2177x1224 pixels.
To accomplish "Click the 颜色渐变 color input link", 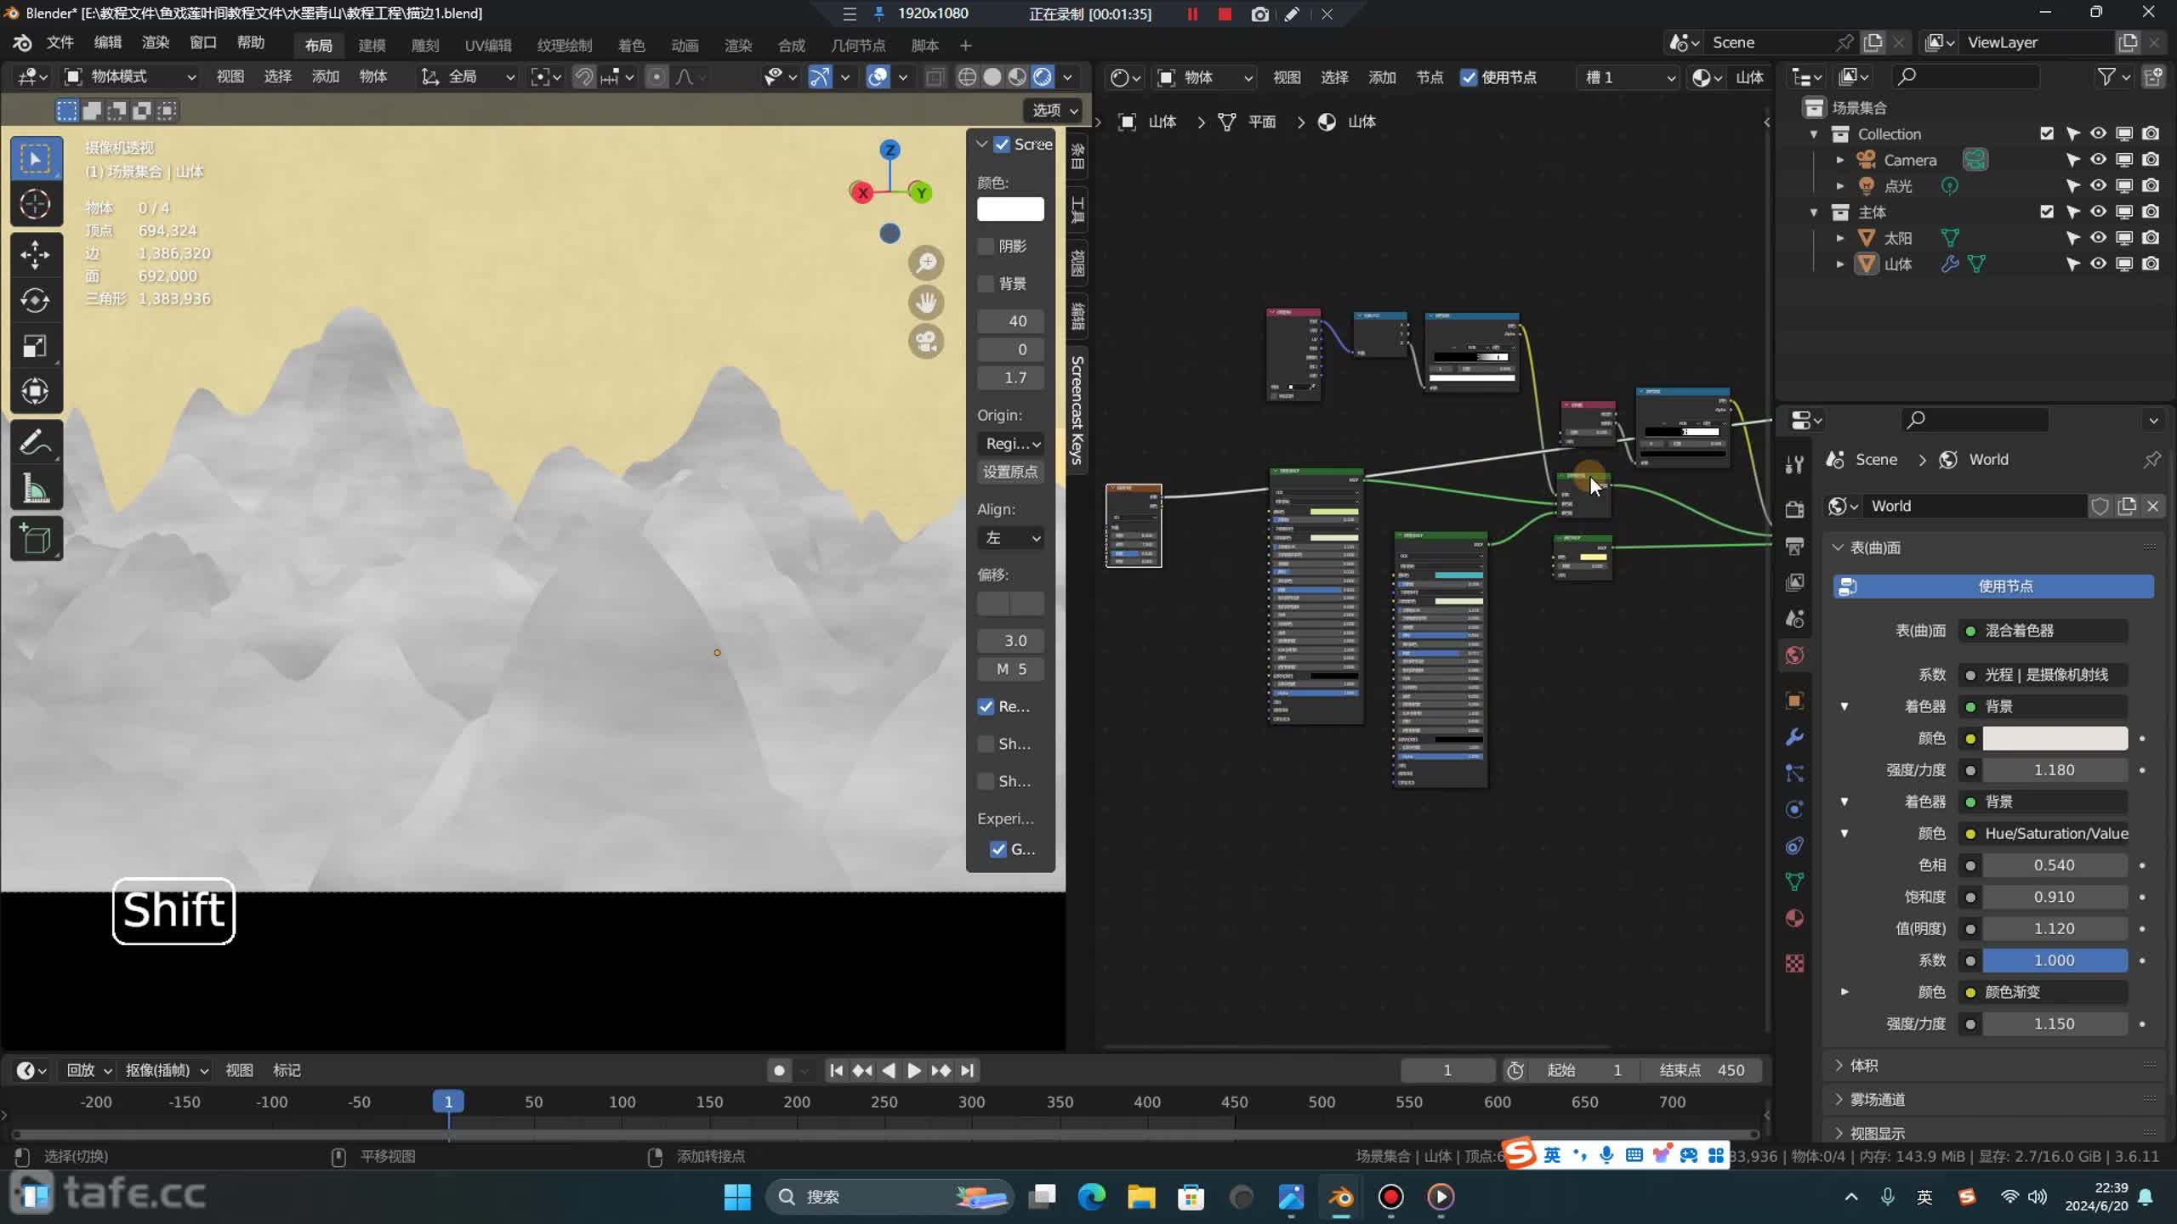I will click(2043, 992).
